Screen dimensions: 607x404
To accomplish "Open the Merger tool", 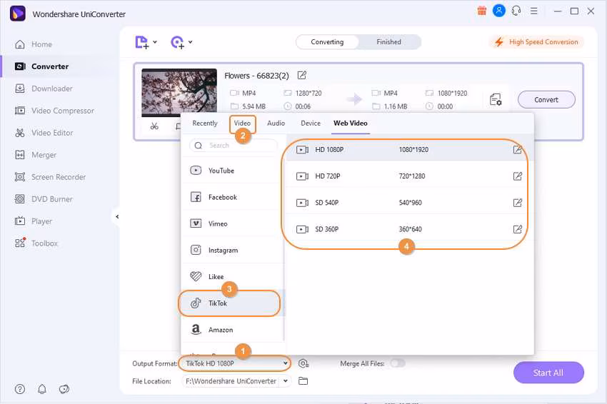I will 35,155.
